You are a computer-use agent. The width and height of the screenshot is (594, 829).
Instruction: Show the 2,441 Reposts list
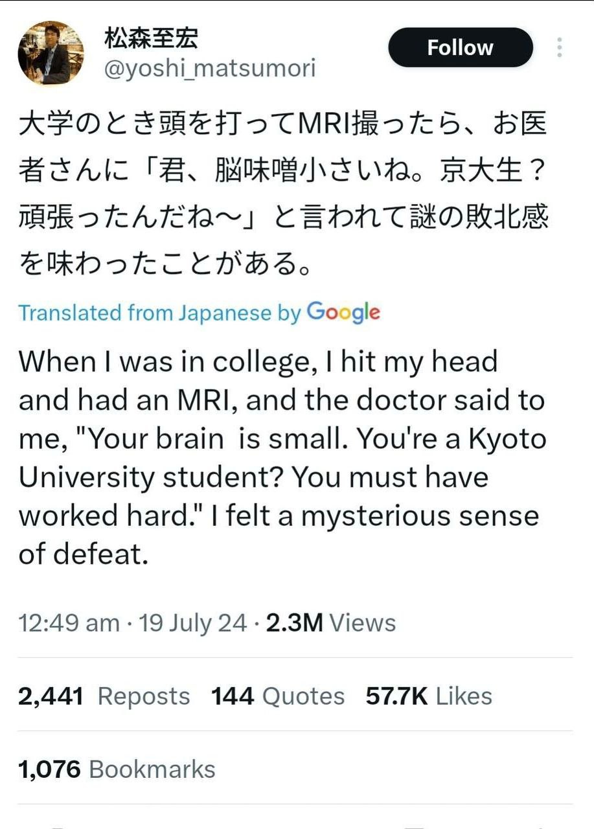104,696
